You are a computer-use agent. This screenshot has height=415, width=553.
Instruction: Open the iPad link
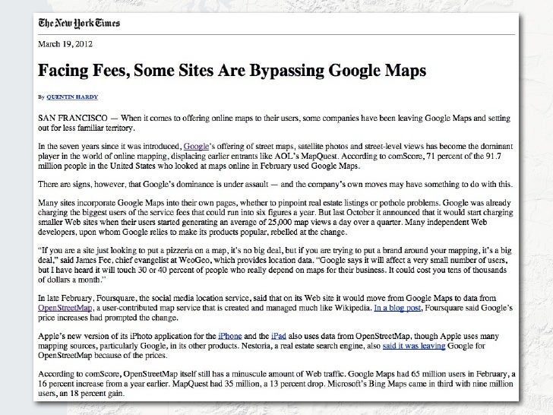278,336
